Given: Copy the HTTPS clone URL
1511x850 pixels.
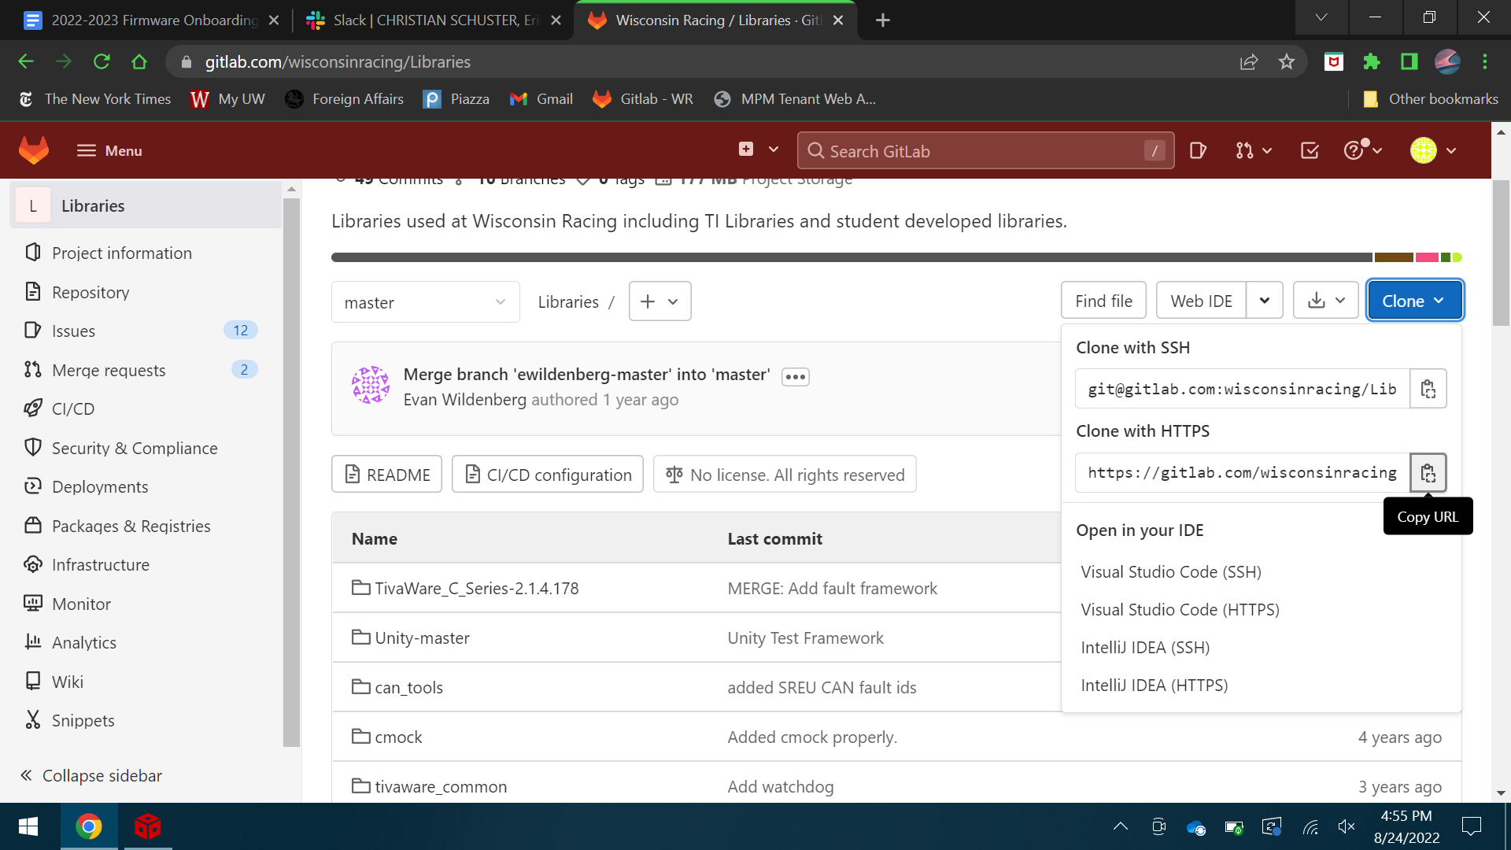Looking at the screenshot, I should pyautogui.click(x=1428, y=473).
